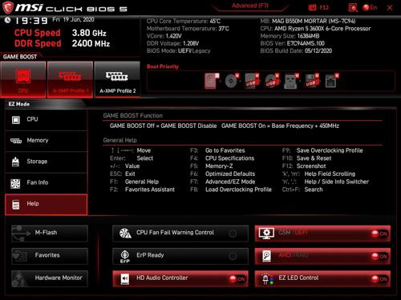This screenshot has height=300, width=401.
Task: Click the hard drive icon on AHCI/RAID
Action: (x=266, y=256)
